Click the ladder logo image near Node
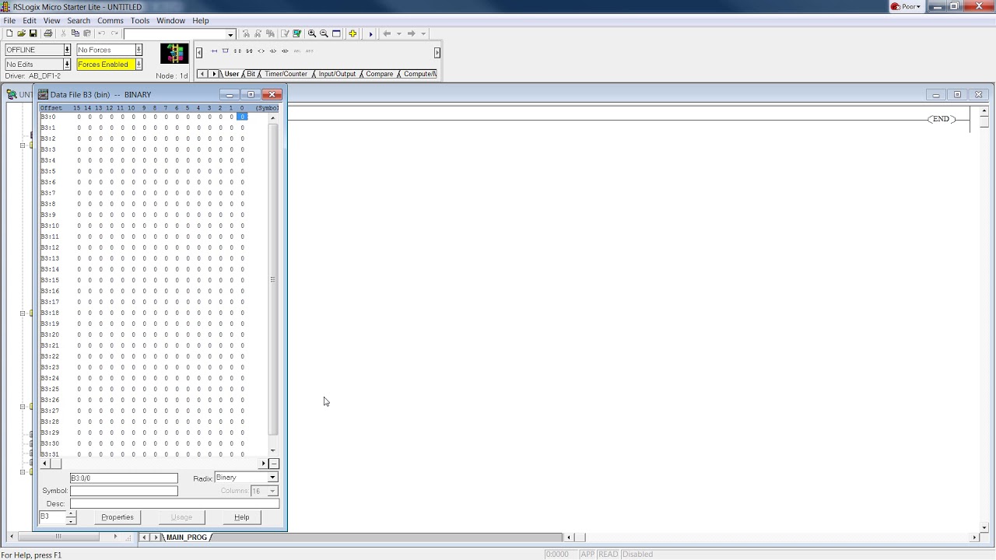The height and width of the screenshot is (560, 996). click(174, 54)
